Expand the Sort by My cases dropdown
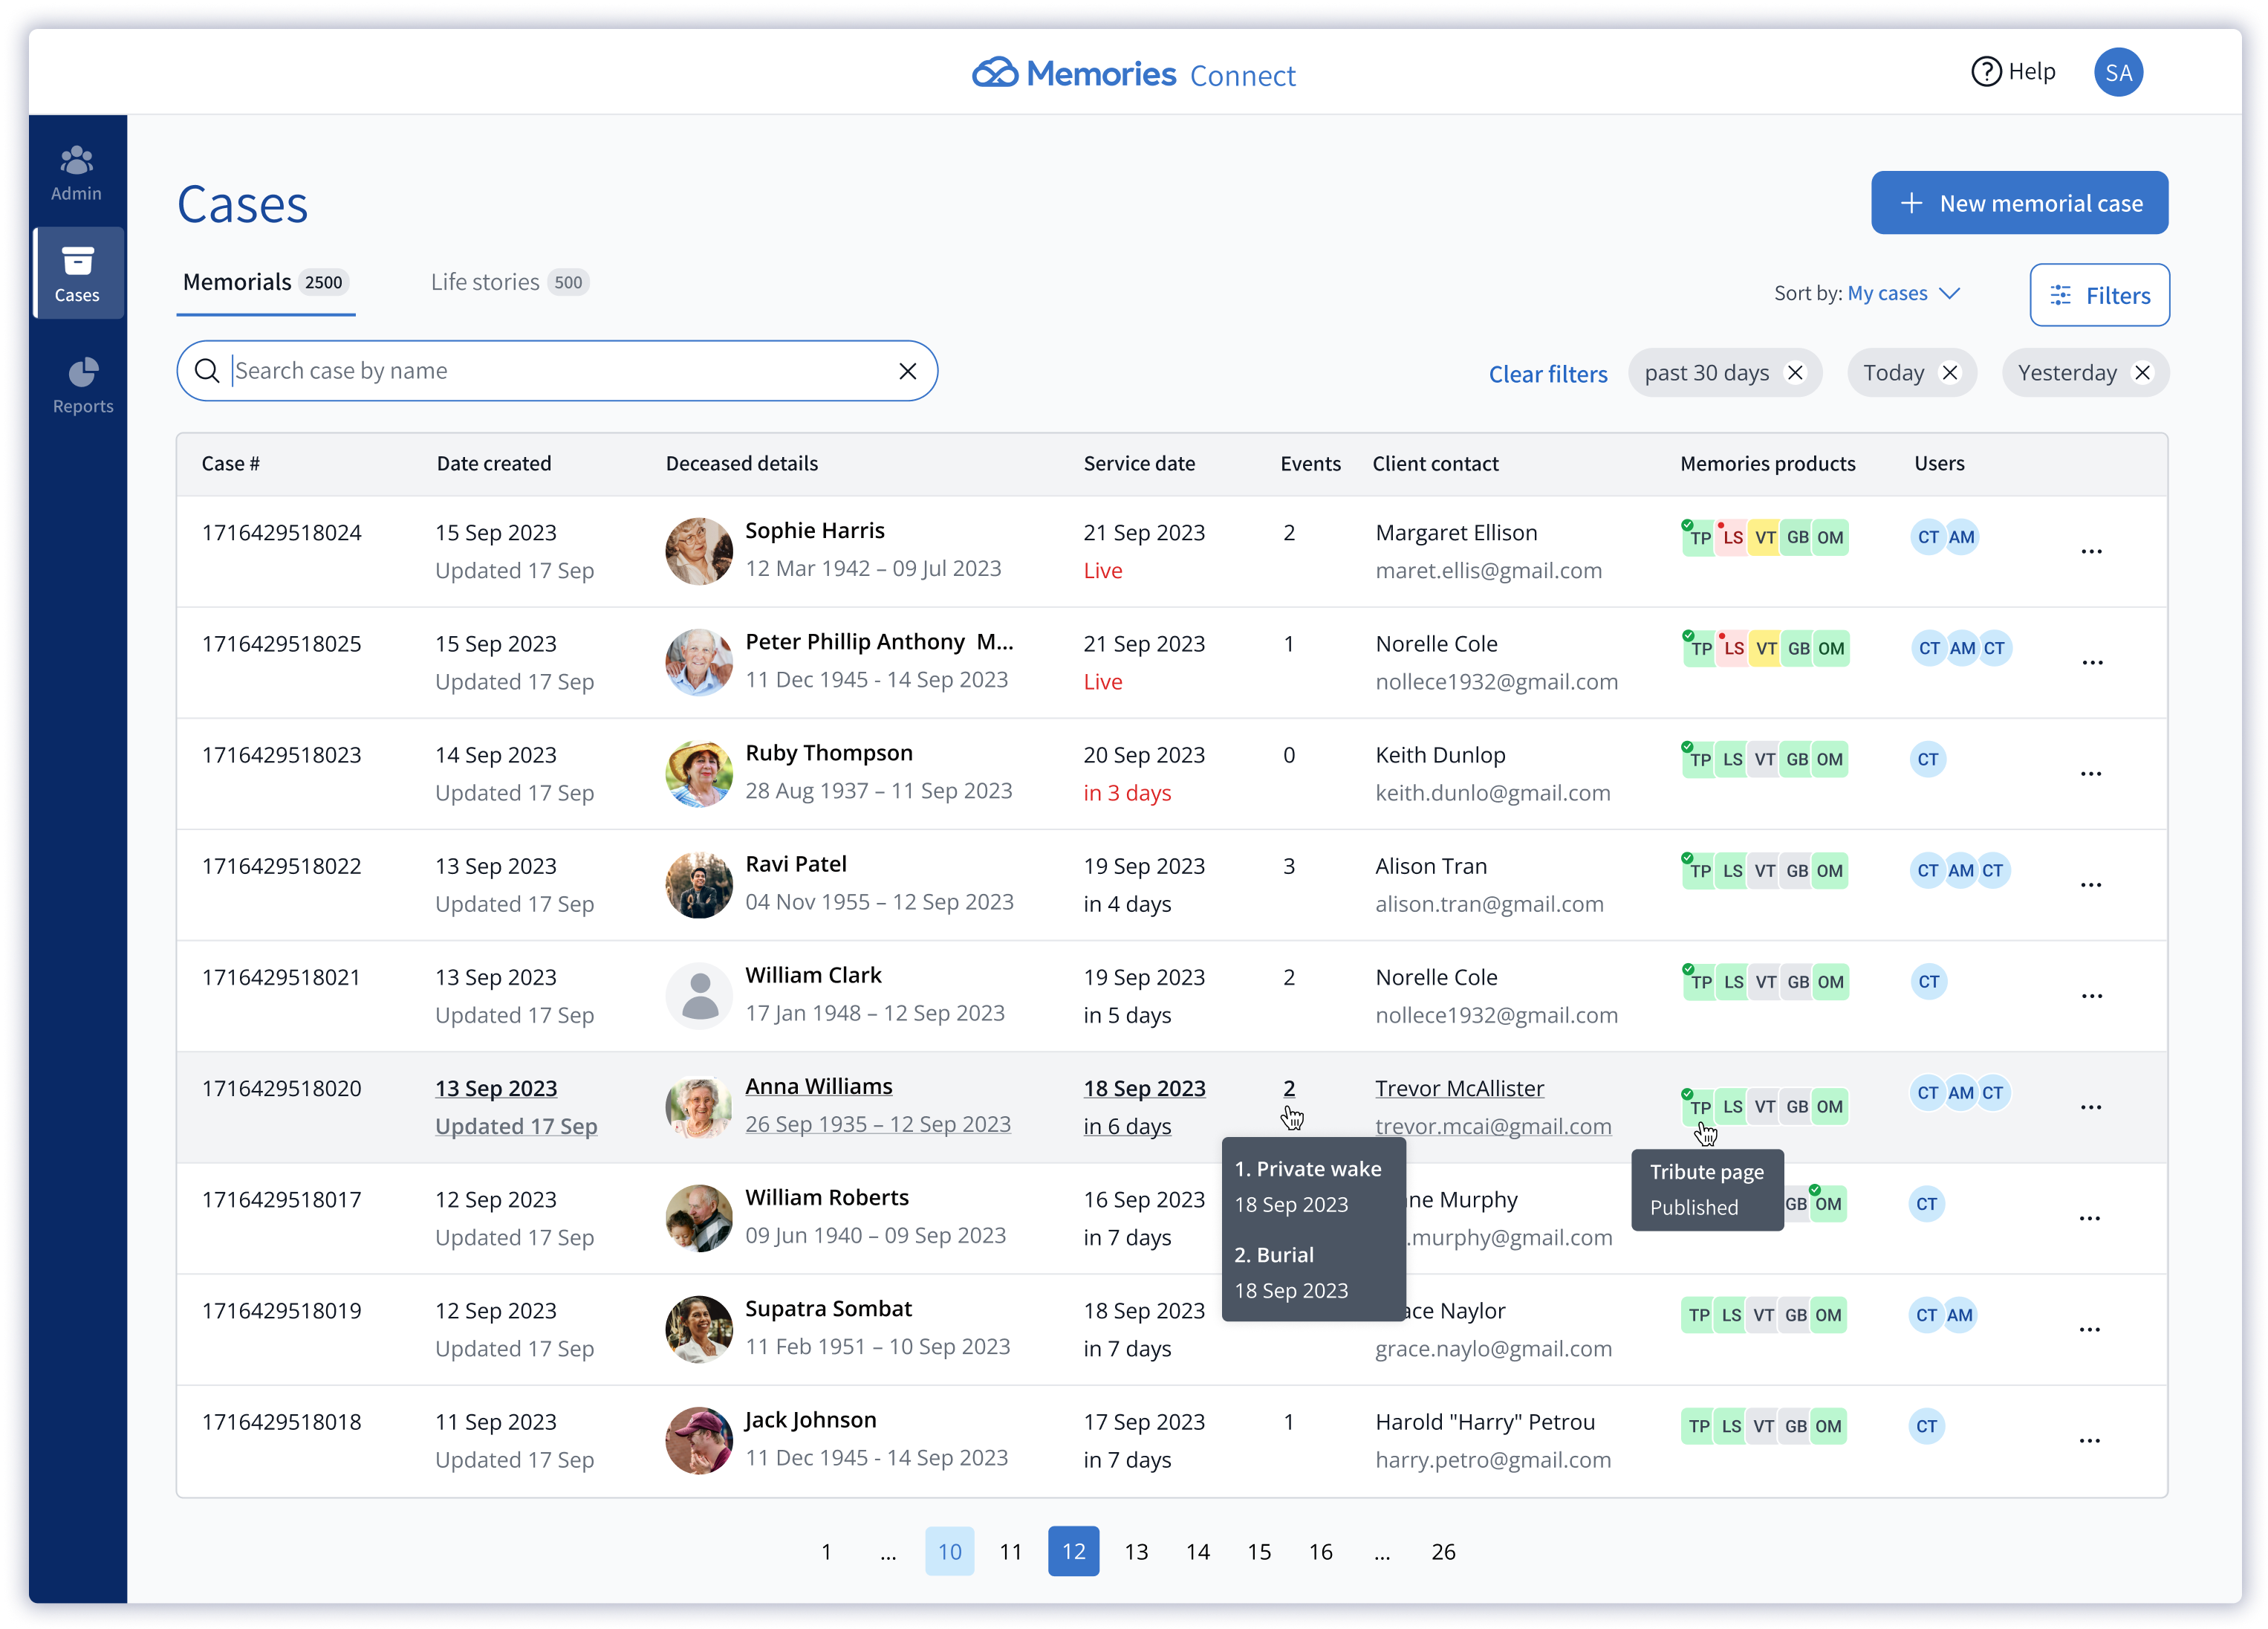 point(1902,294)
